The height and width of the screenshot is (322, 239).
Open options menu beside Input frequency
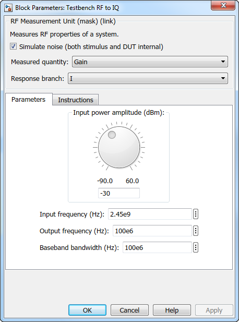click(x=196, y=214)
